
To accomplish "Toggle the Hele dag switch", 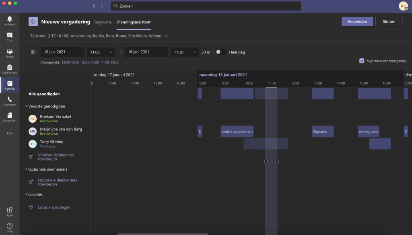I will (x=220, y=52).
